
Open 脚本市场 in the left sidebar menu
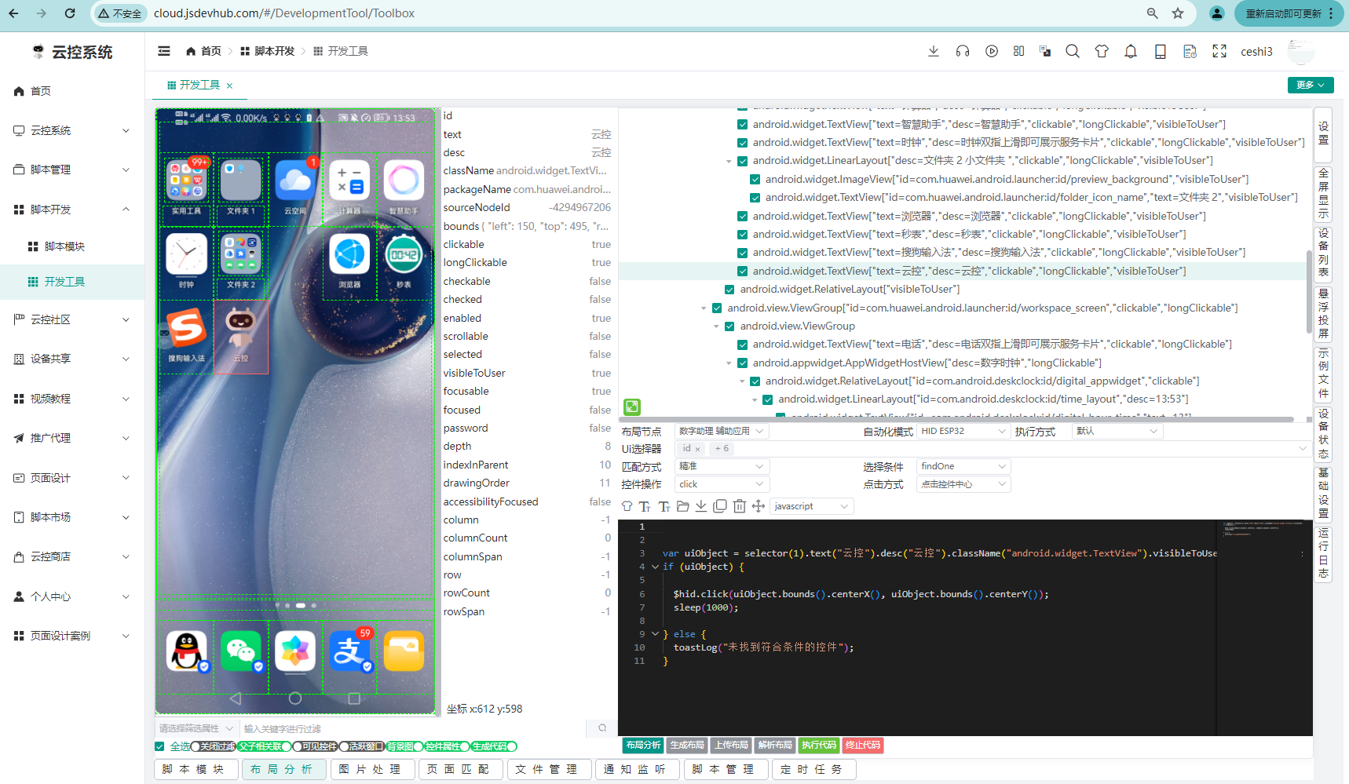(x=52, y=516)
